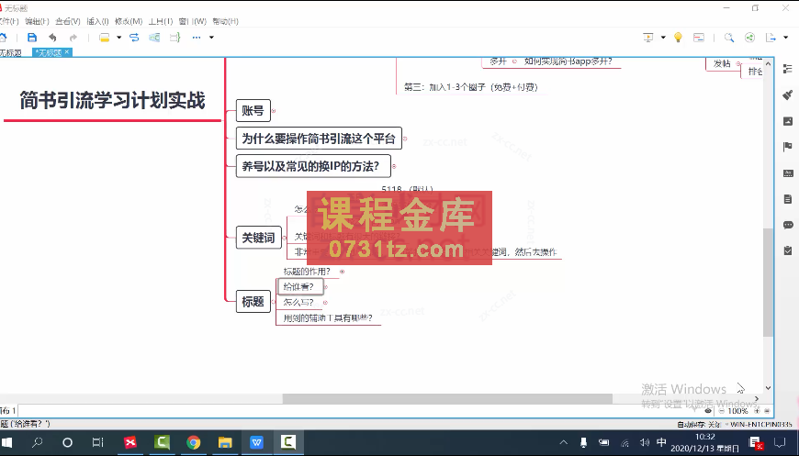Screen dimensions: 799x456
Task: Open the Comments panel in right sidebar
Action: point(788,225)
